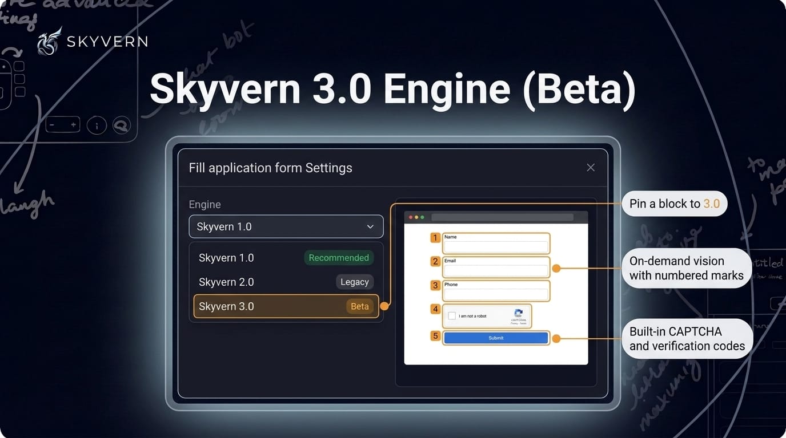Click the blue Submit button
The width and height of the screenshot is (786, 438).
(496, 338)
